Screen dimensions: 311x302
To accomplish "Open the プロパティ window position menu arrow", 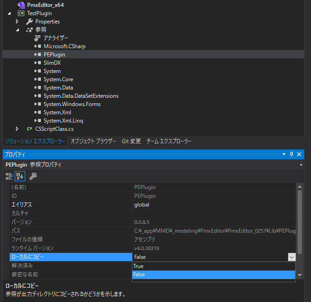I will coord(284,154).
